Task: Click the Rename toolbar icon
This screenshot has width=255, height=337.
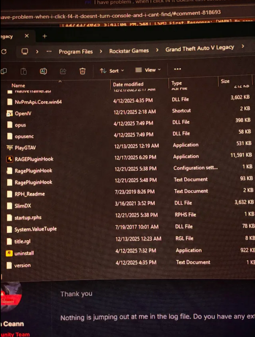Action: tap(43, 71)
